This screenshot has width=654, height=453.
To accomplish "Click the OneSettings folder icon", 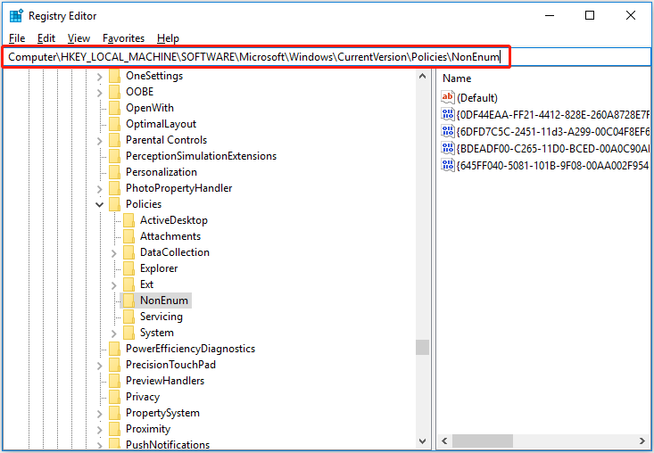I will pos(114,77).
